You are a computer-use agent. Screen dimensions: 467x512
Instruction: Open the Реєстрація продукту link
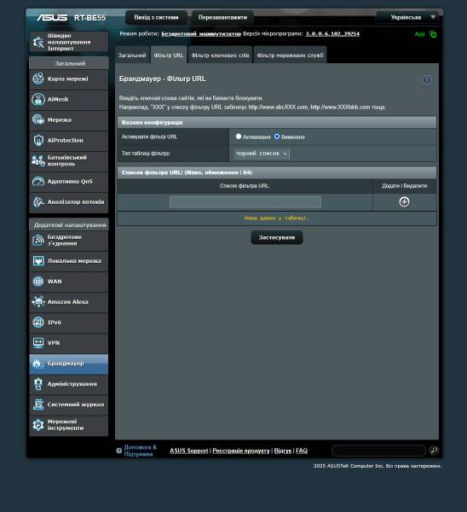tap(241, 451)
